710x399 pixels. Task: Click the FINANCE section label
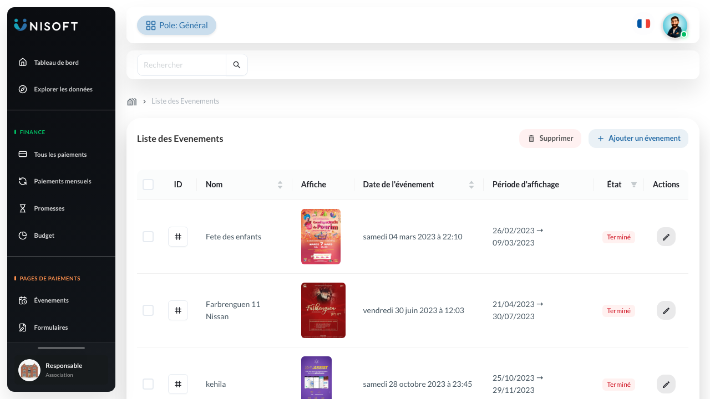(x=32, y=132)
